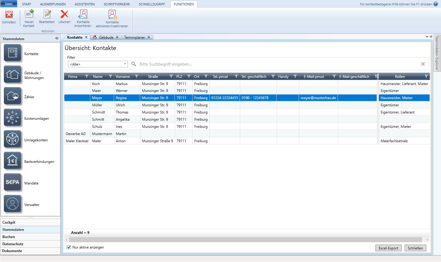
Task: Click the Excel-Export button
Action: [388, 248]
